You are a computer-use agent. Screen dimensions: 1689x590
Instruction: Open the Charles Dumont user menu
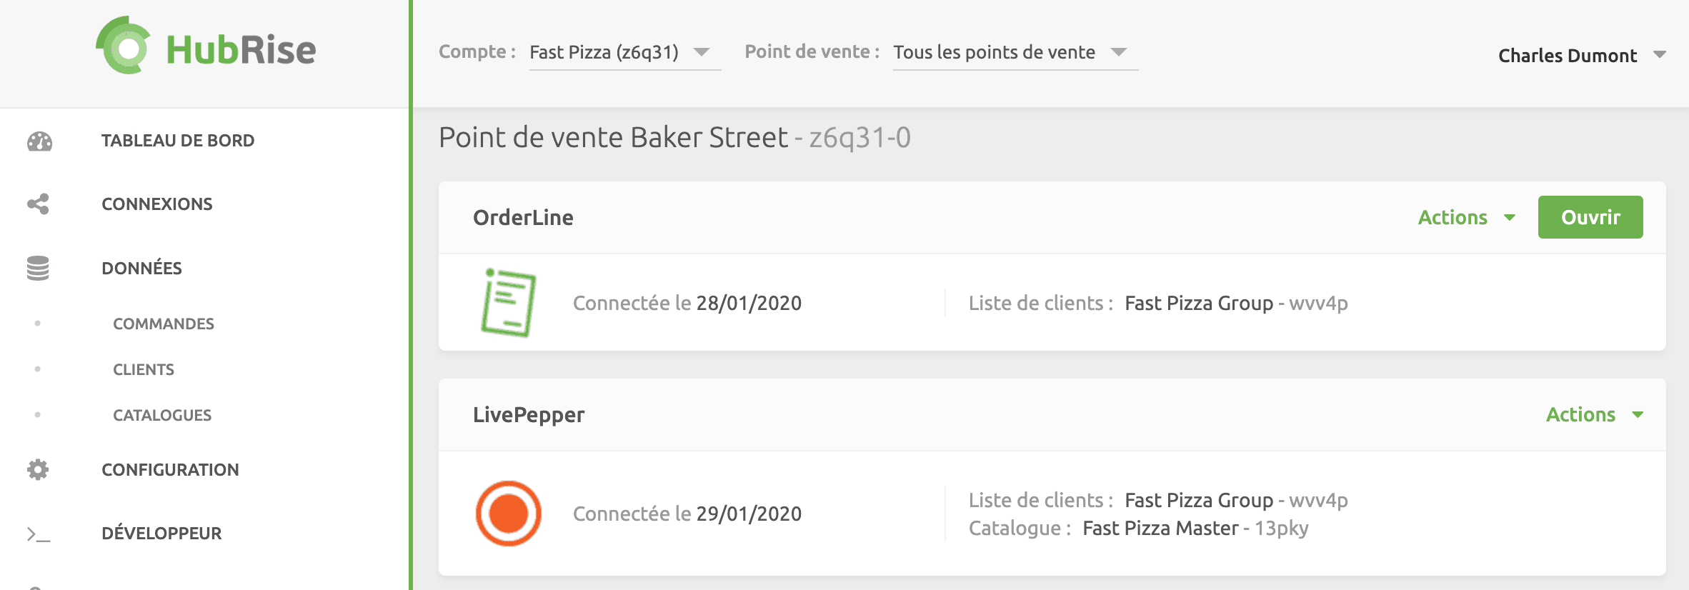tap(1579, 55)
